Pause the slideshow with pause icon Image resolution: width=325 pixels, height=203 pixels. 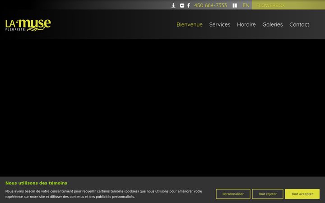[235, 5]
